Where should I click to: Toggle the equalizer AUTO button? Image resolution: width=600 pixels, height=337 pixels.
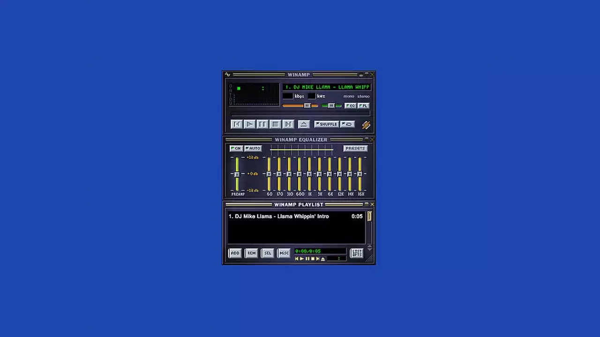click(253, 148)
